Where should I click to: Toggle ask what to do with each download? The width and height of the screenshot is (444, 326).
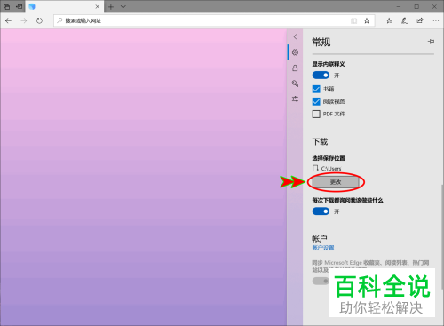pyautogui.click(x=321, y=211)
